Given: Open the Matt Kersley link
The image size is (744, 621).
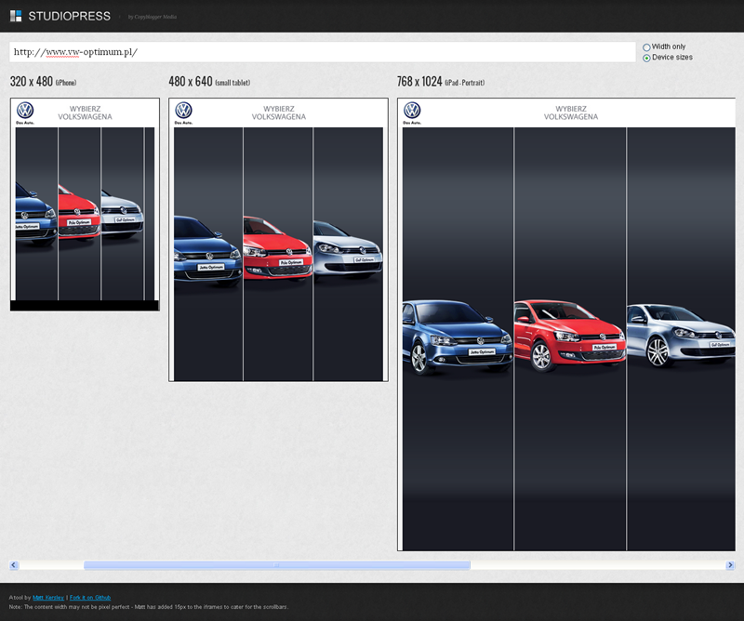Looking at the screenshot, I should tap(48, 597).
